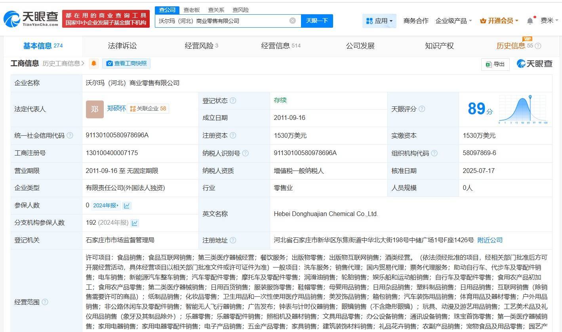Click help icon next to 天眼评分
This screenshot has width=562, height=332.
pos(422,109)
